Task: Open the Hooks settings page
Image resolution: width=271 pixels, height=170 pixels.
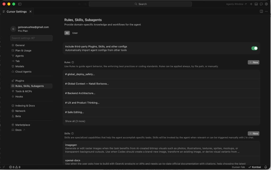Action: [x=19, y=97]
